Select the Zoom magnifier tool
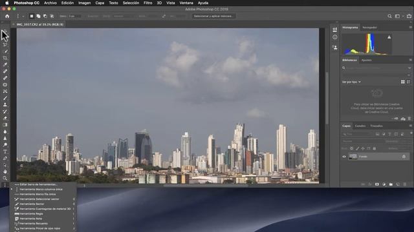Image resolution: width=414 pixels, height=232 pixels. click(x=5, y=179)
